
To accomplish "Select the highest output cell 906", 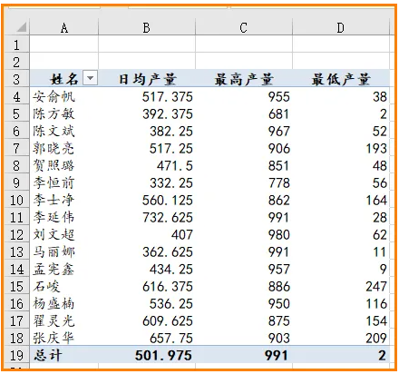I will 244,148.
